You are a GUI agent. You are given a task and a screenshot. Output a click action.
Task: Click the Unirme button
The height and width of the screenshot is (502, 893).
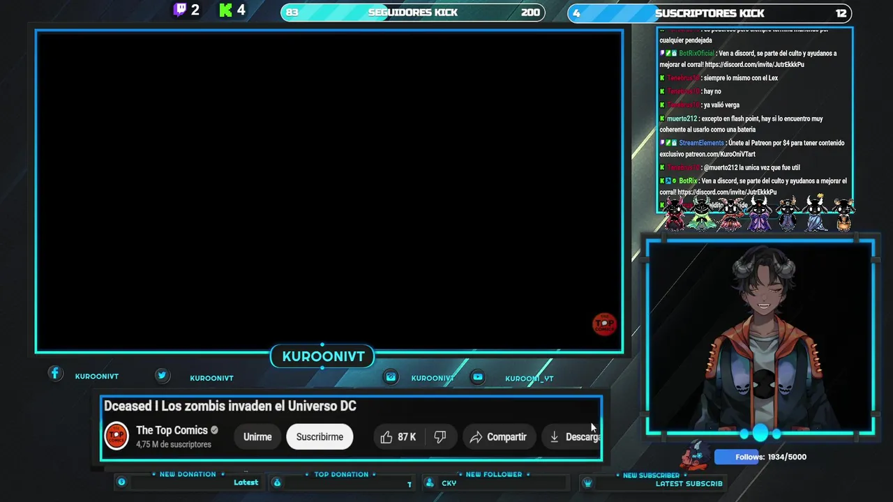click(x=257, y=437)
